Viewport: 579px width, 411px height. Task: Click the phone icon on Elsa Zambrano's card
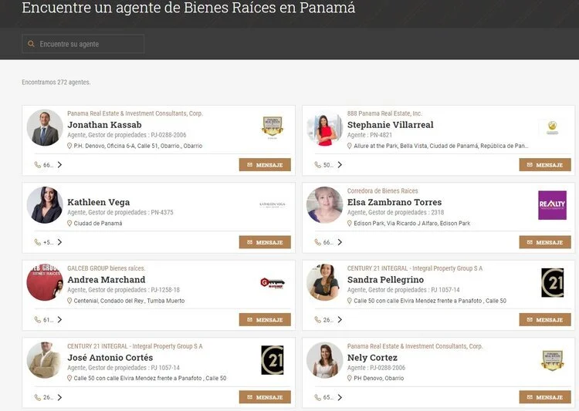317,242
